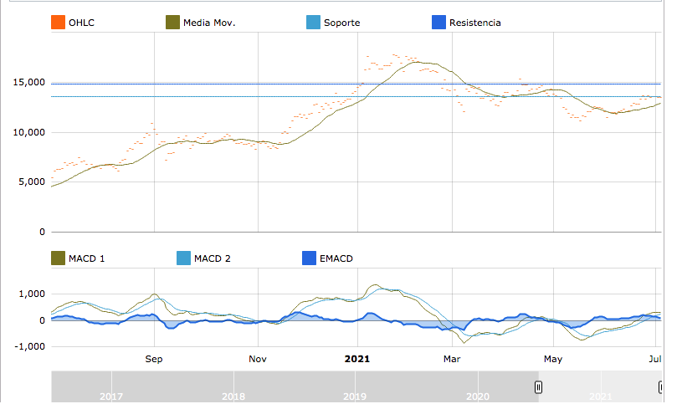This screenshot has width=682, height=404.
Task: Click the olive Media Mov. legend swatch
Action: (172, 23)
